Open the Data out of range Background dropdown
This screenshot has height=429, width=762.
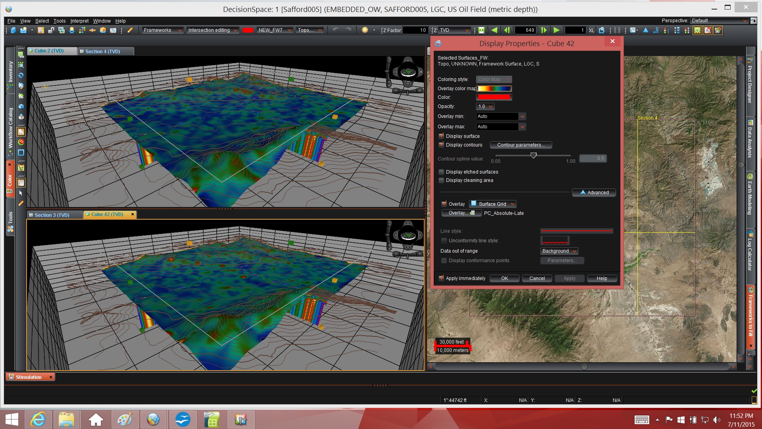point(559,251)
